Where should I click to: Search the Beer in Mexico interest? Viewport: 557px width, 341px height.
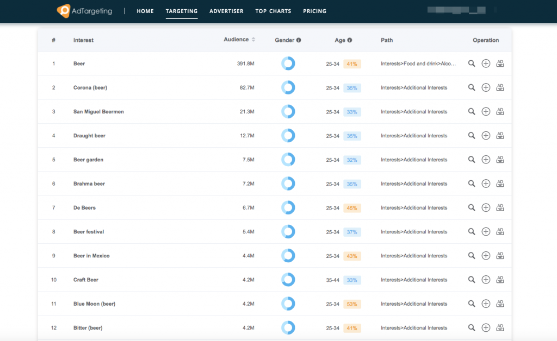point(472,256)
